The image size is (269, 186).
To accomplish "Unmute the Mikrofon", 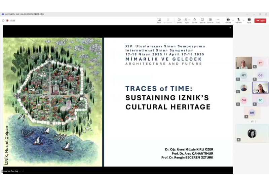I will (238, 20).
